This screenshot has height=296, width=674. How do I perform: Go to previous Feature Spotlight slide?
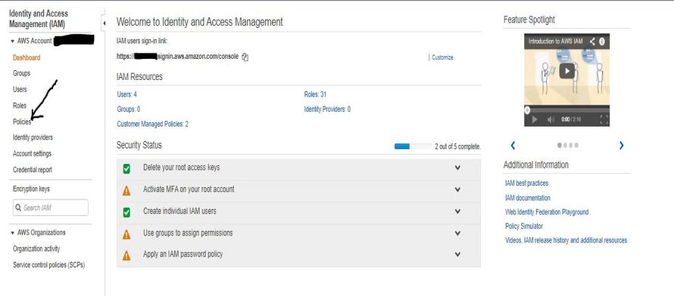(x=513, y=146)
